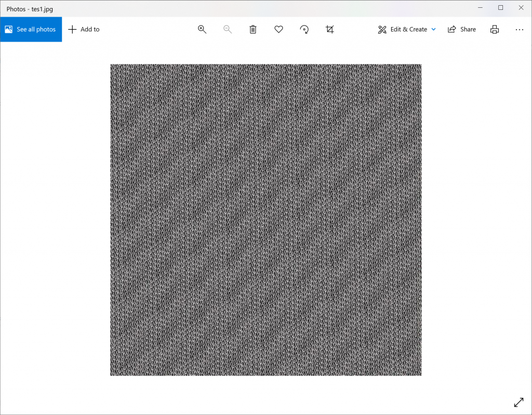Click the Share arrow icon
532x415 pixels.
pyautogui.click(x=452, y=30)
